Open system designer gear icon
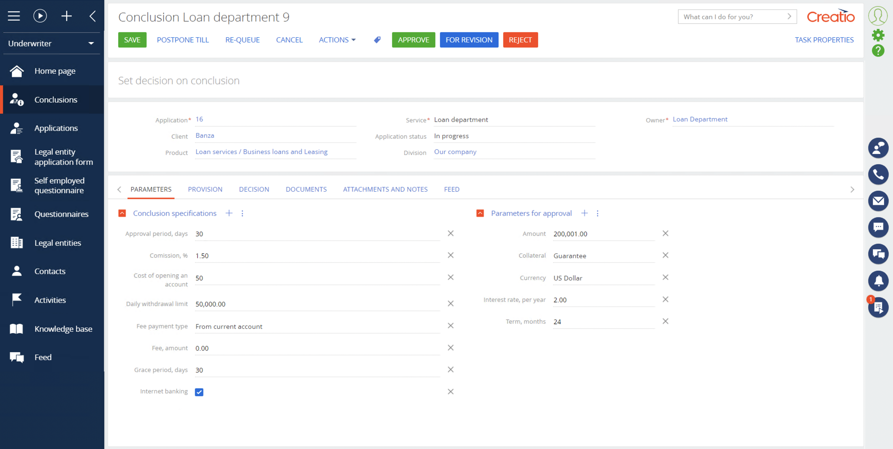The image size is (893, 449). click(878, 35)
